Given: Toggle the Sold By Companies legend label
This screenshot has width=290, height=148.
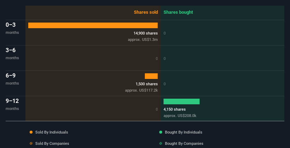Looking at the screenshot, I should click(x=52, y=143).
